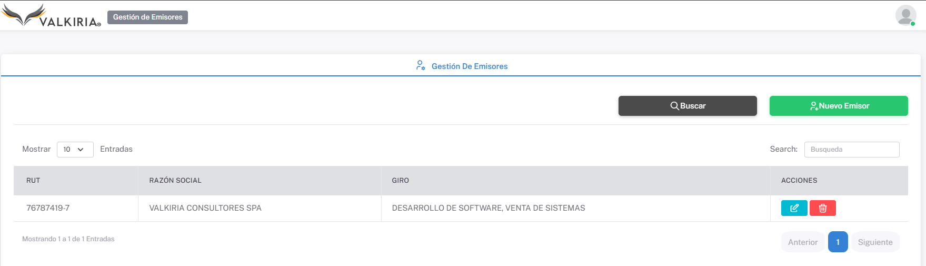Open the Mostrar entries dropdown
The image size is (926, 266).
point(75,150)
